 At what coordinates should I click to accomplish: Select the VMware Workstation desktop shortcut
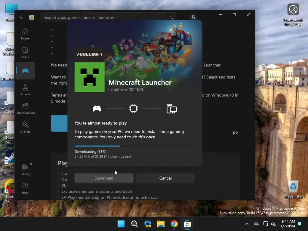[9, 44]
